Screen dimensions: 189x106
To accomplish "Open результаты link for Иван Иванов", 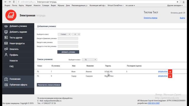I will pyautogui.click(x=163, y=72).
